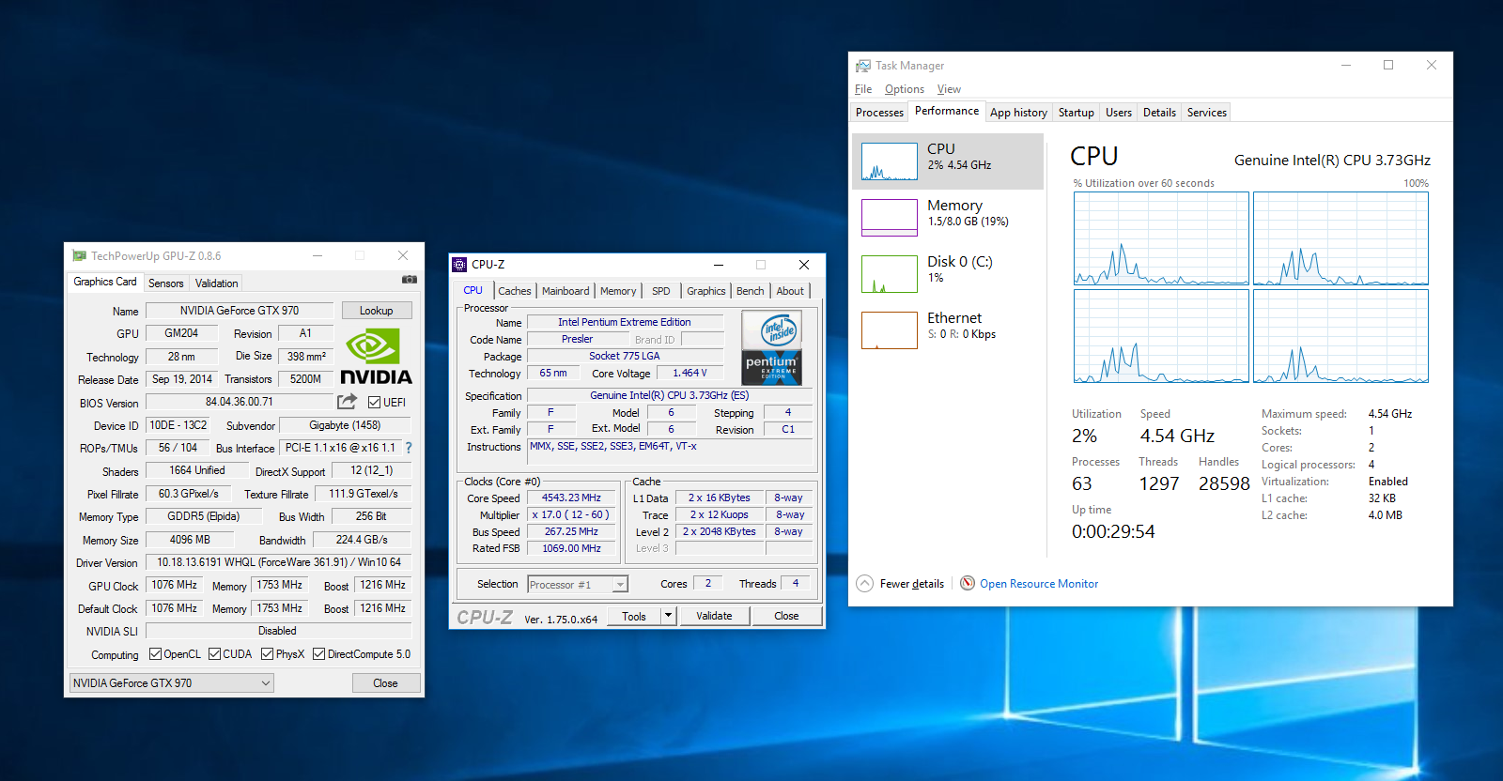Viewport: 1503px width, 781px height.
Task: Switch to the Processes tab
Action: [879, 112]
